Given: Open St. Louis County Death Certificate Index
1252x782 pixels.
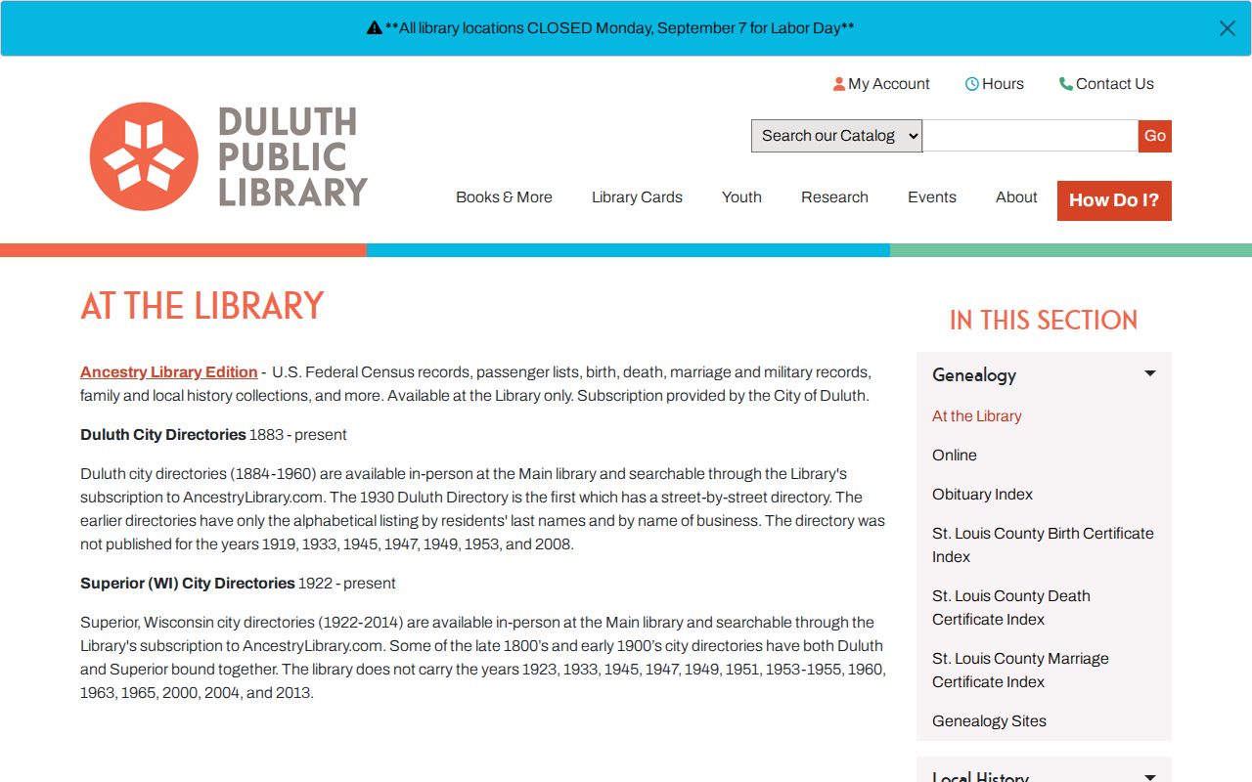Looking at the screenshot, I should click(x=1011, y=608).
